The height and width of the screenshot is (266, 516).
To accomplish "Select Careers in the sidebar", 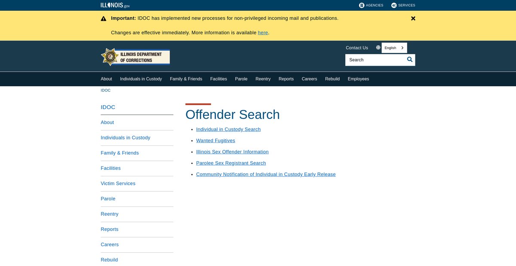I will [x=110, y=245].
